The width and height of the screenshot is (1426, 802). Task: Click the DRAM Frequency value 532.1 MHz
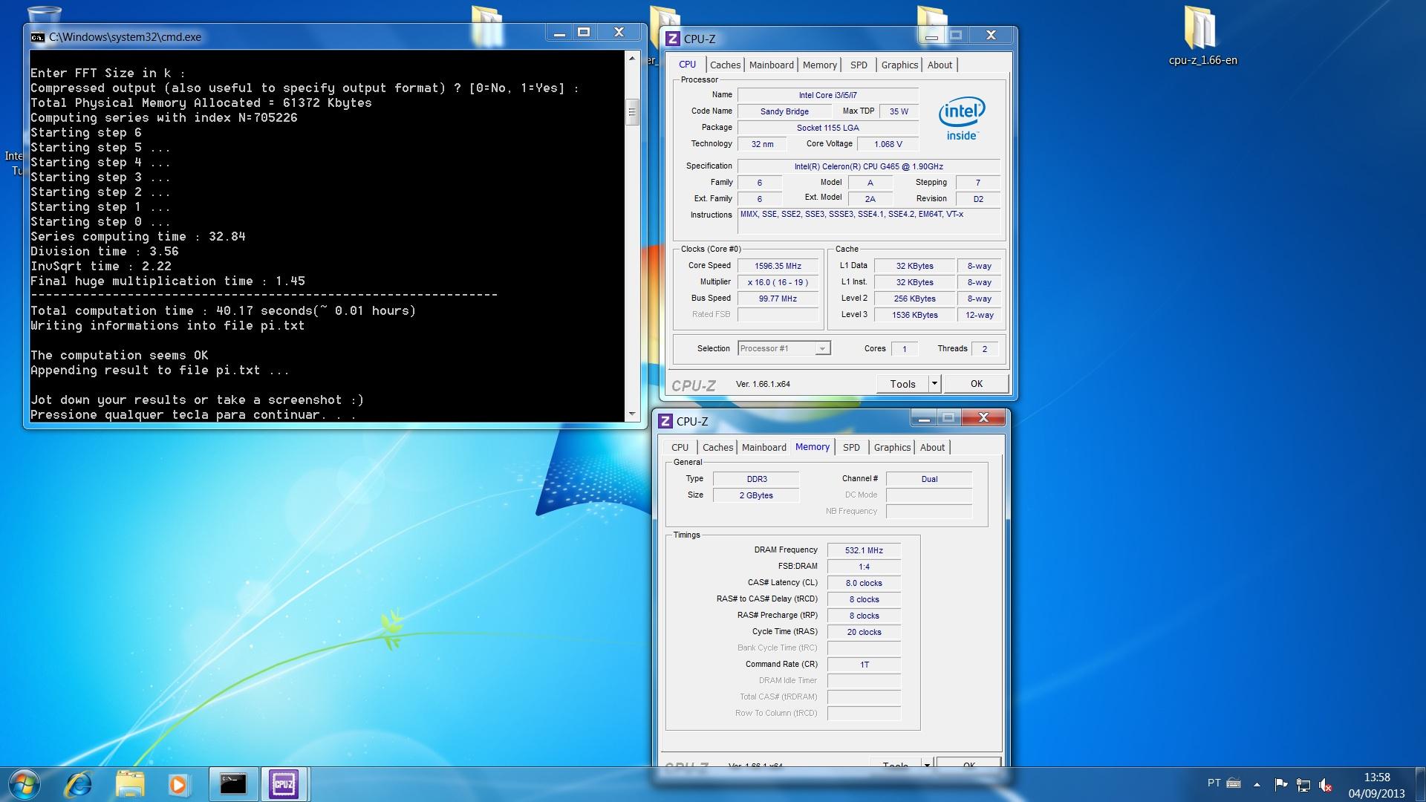coord(864,550)
